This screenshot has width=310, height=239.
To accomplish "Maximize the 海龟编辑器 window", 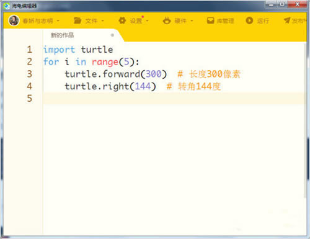I will (x=282, y=4).
